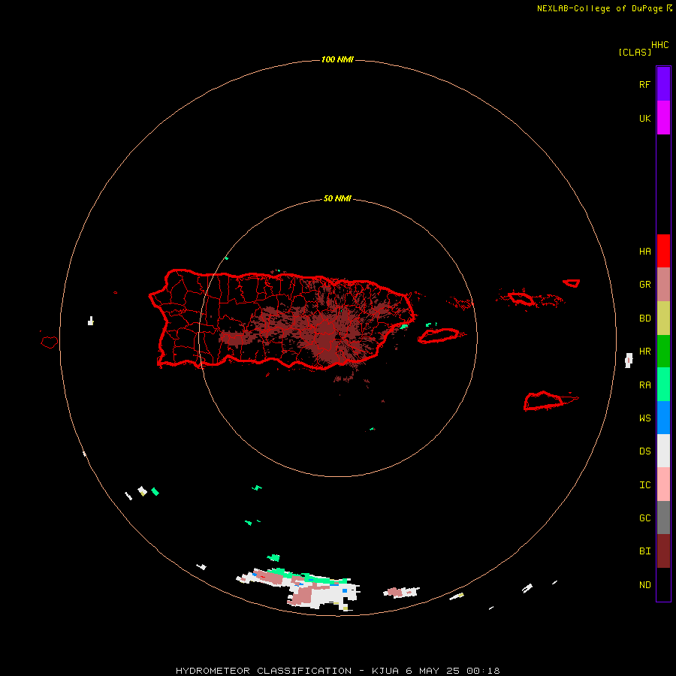Click the HR legend label
The image size is (676, 676).
click(644, 352)
